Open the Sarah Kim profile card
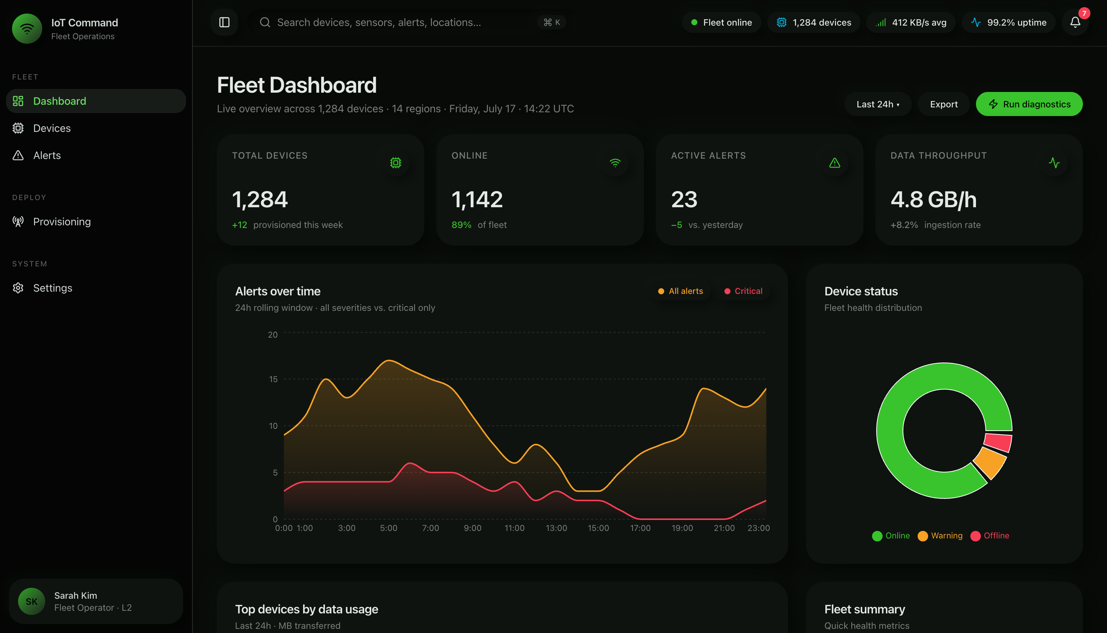The height and width of the screenshot is (633, 1107). point(96,601)
